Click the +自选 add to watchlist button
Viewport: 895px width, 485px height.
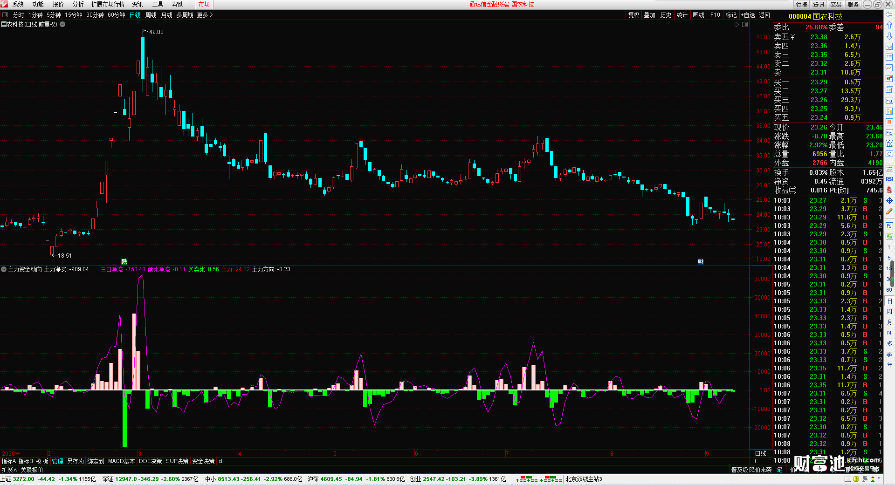coord(748,15)
